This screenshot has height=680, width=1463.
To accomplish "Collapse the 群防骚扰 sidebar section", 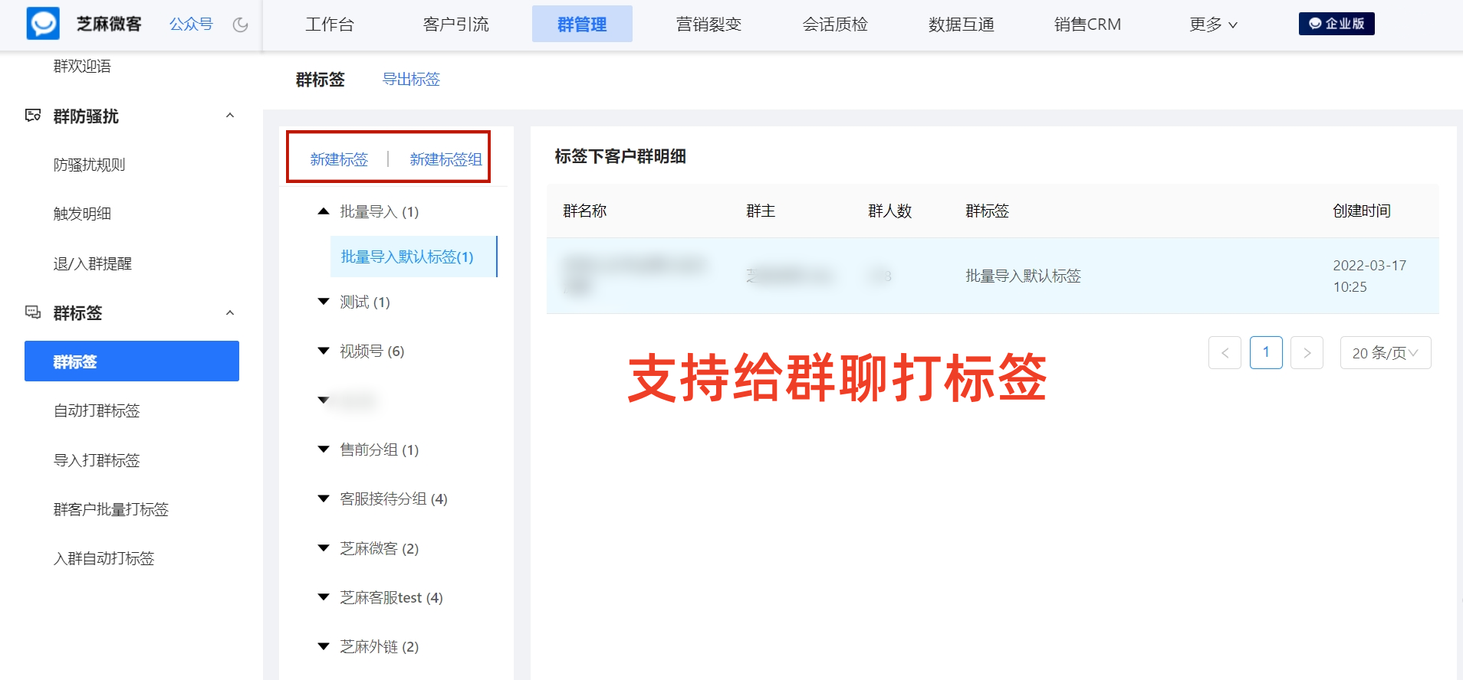I will (230, 116).
